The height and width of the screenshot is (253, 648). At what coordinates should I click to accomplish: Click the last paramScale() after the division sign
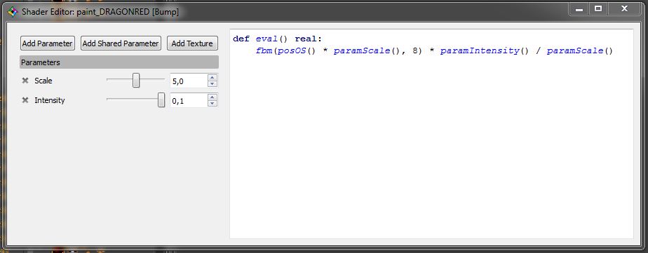(x=579, y=50)
